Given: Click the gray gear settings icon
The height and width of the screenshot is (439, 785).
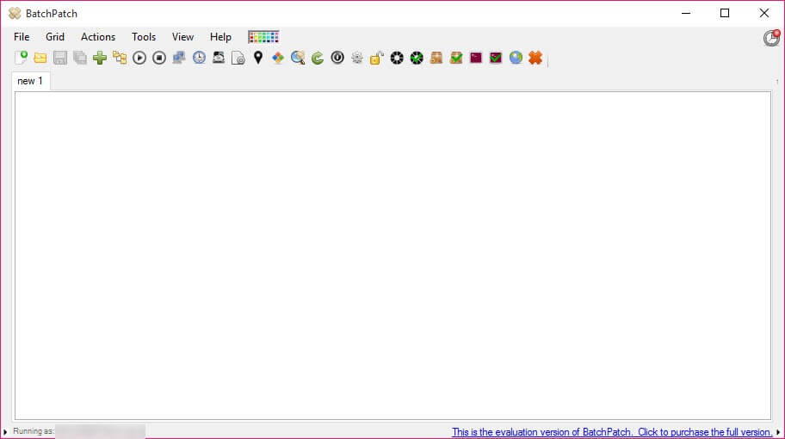Looking at the screenshot, I should click(x=357, y=58).
